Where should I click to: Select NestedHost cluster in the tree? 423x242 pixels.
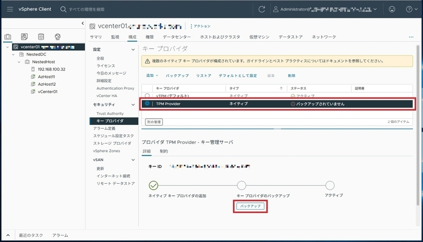(x=43, y=62)
